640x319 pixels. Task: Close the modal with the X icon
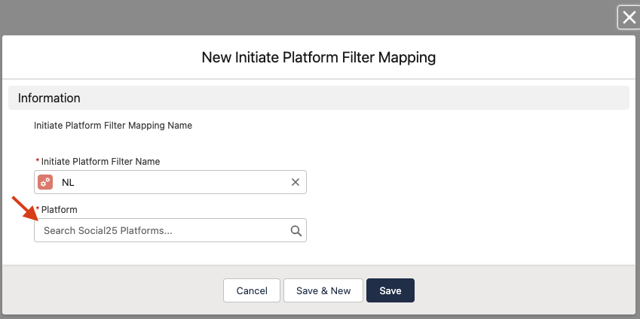pos(628,17)
